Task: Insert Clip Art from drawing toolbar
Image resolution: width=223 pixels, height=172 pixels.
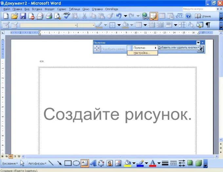Action: point(110,163)
